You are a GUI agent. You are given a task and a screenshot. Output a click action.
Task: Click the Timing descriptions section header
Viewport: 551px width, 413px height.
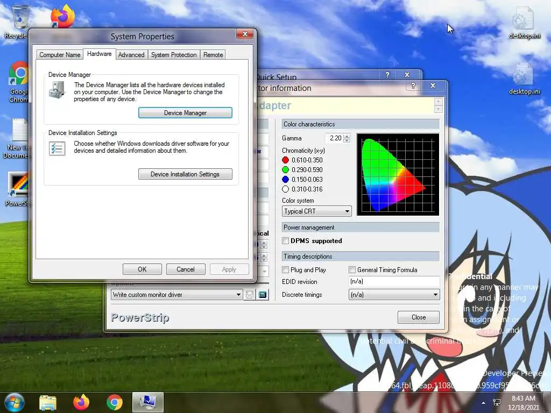[x=361, y=257]
